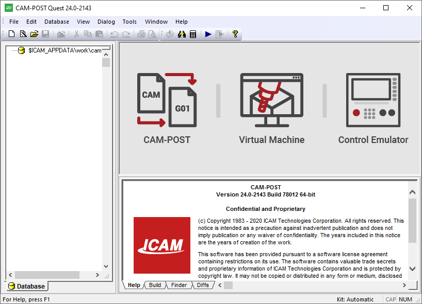Click the Cut scissors icon
The width and height of the screenshot is (422, 304).
click(x=76, y=34)
